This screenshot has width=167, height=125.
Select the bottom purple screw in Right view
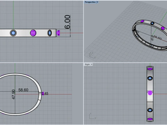tap(150, 119)
